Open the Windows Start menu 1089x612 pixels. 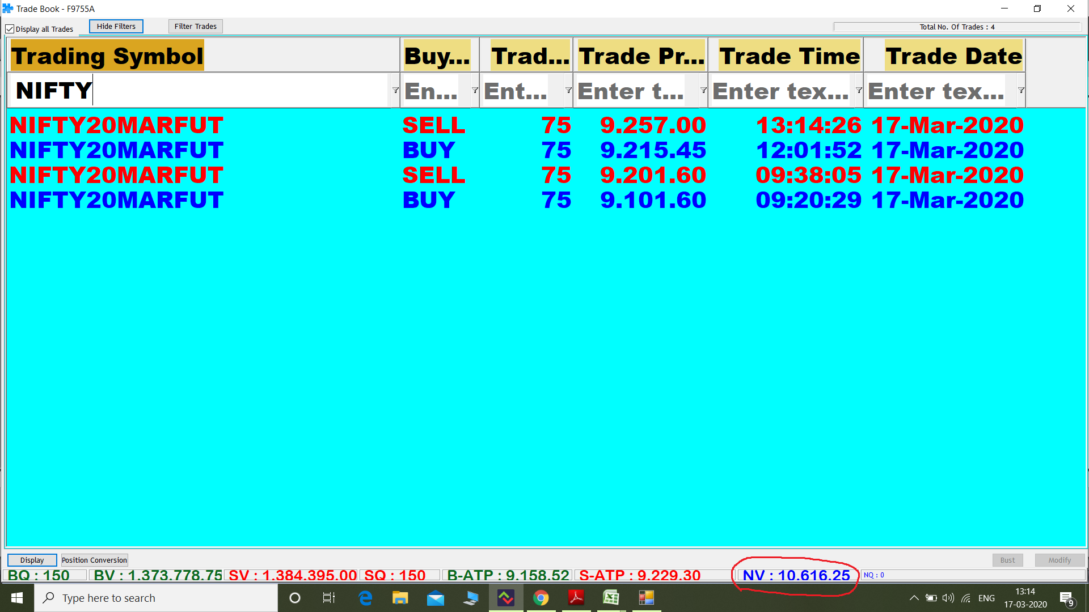pos(17,598)
